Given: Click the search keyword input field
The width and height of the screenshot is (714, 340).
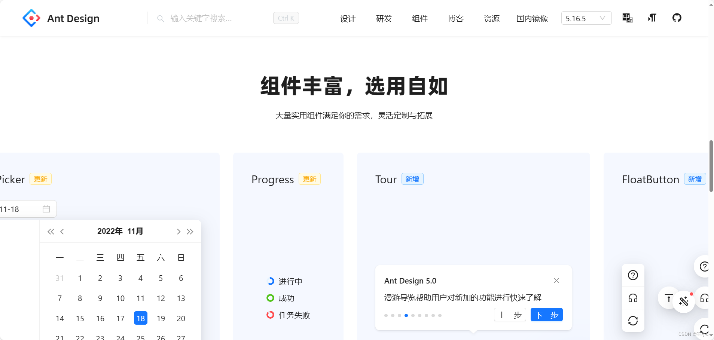Looking at the screenshot, I should coord(217,18).
